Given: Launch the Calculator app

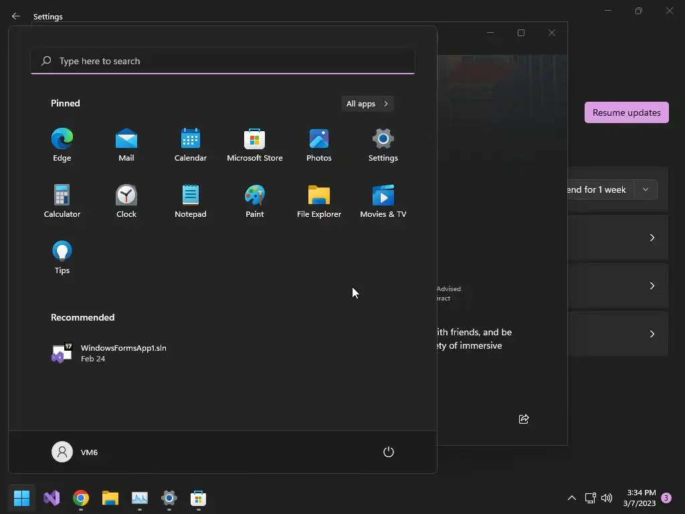Looking at the screenshot, I should [x=62, y=201].
